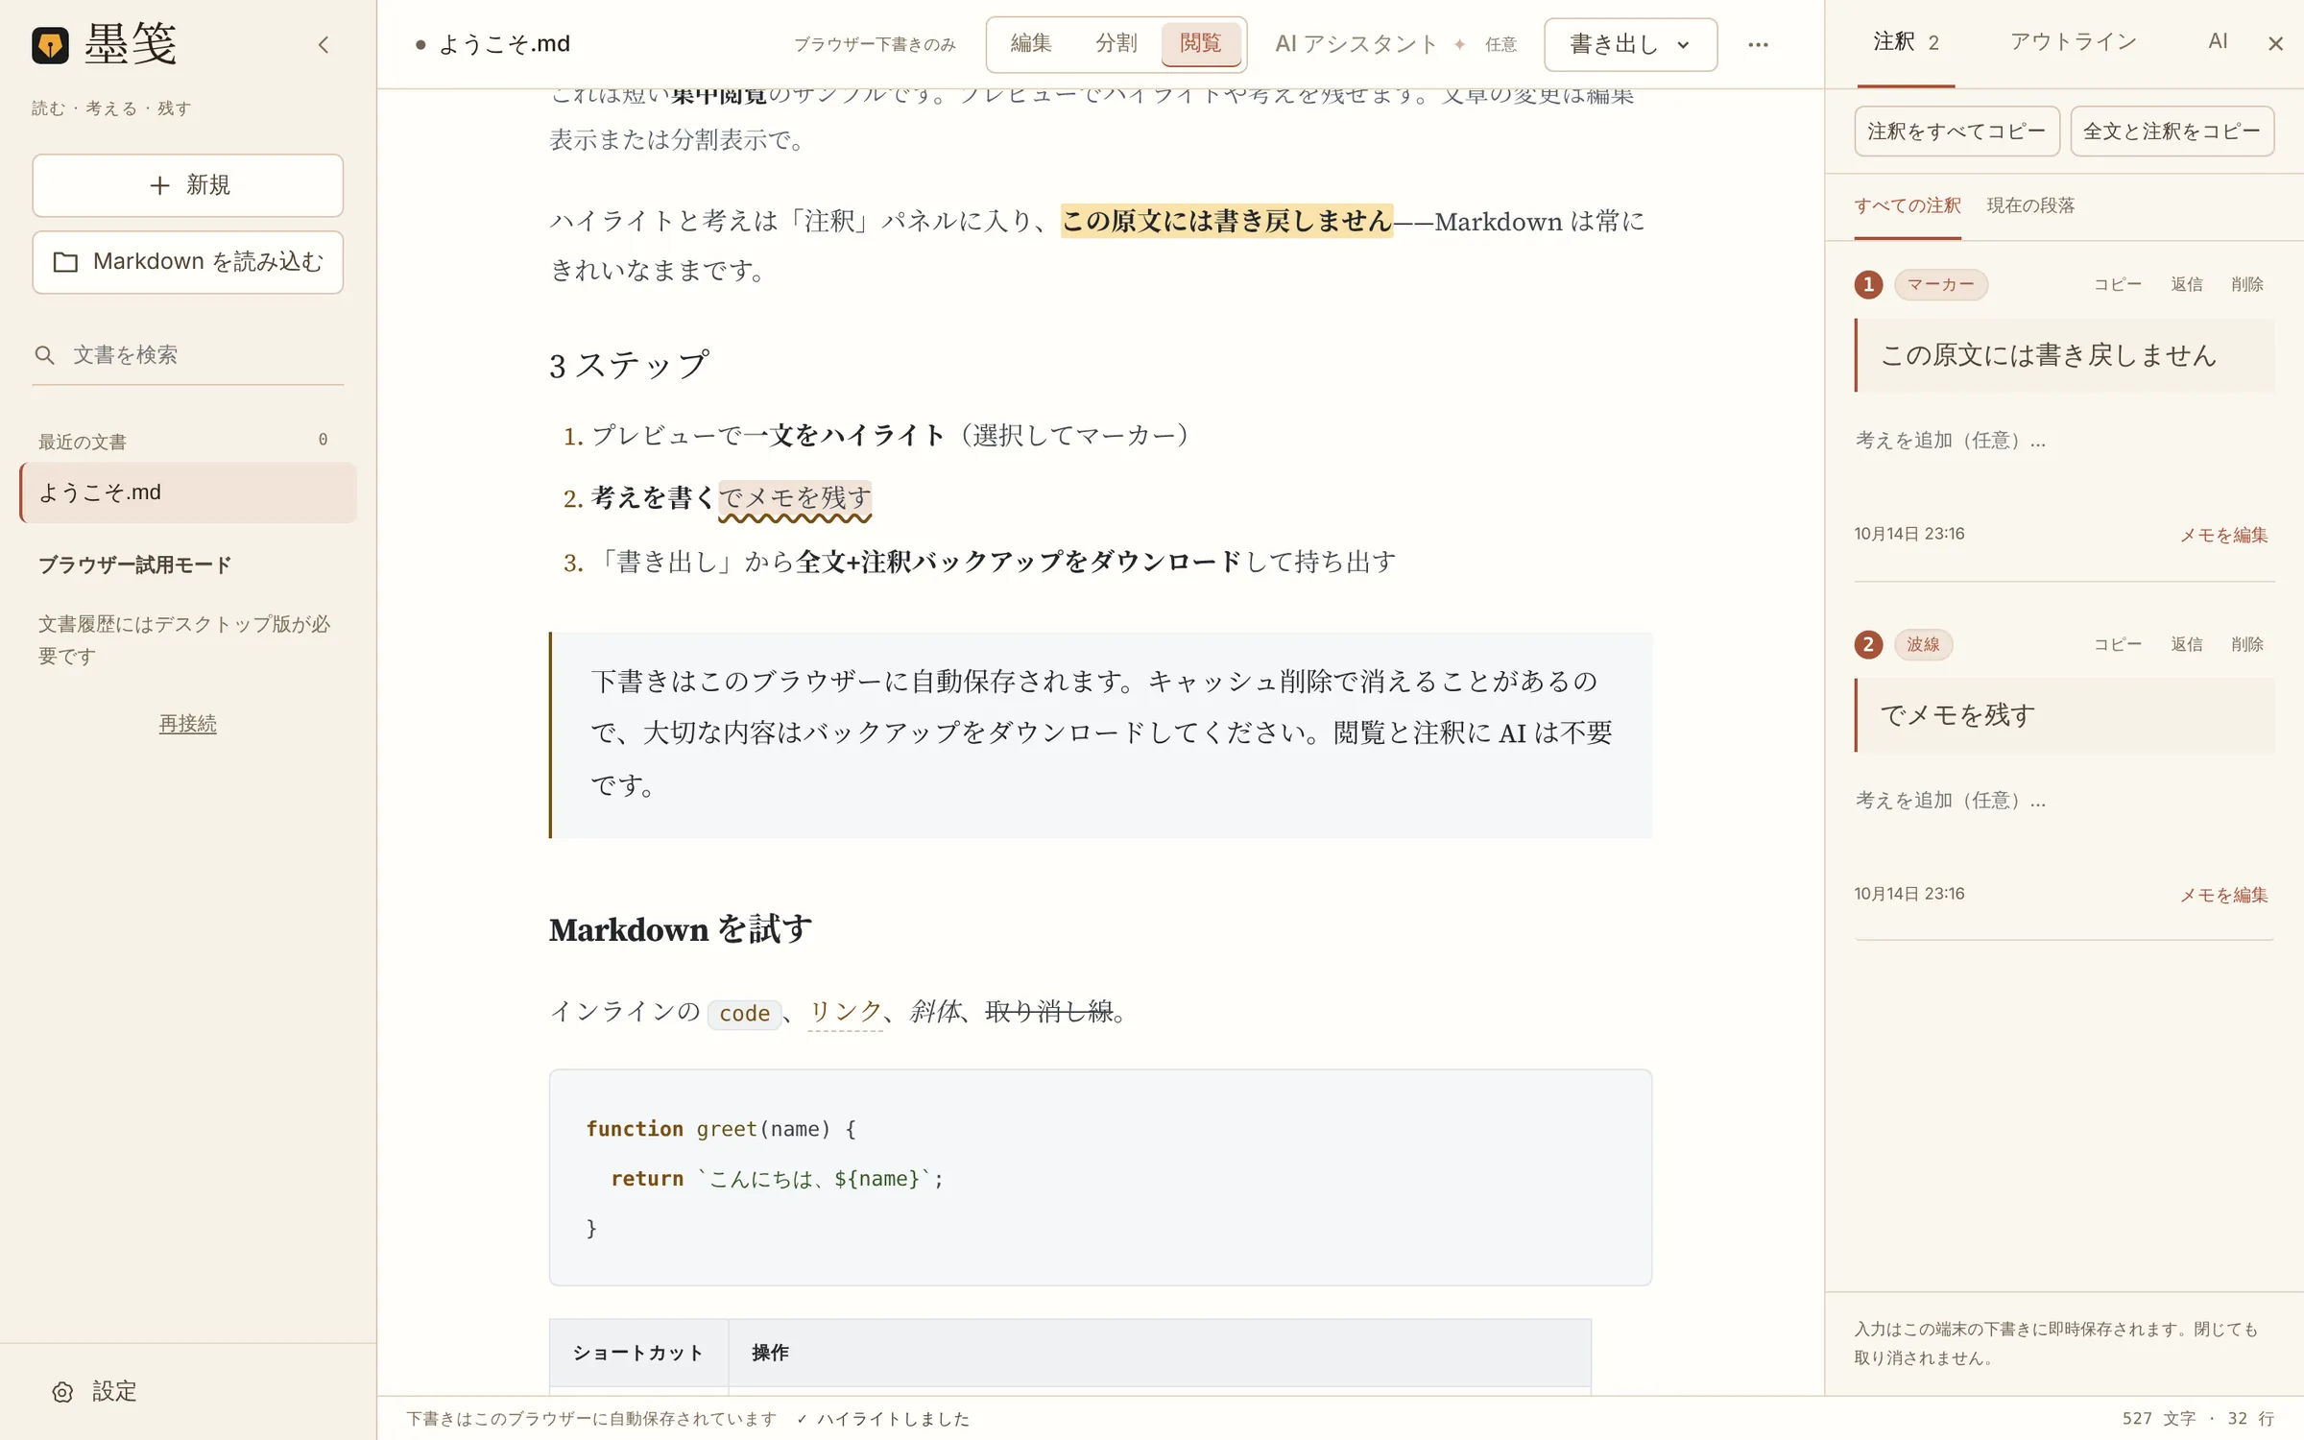
Task: Click the リンク hyperlink in the document
Action: [x=845, y=1012]
